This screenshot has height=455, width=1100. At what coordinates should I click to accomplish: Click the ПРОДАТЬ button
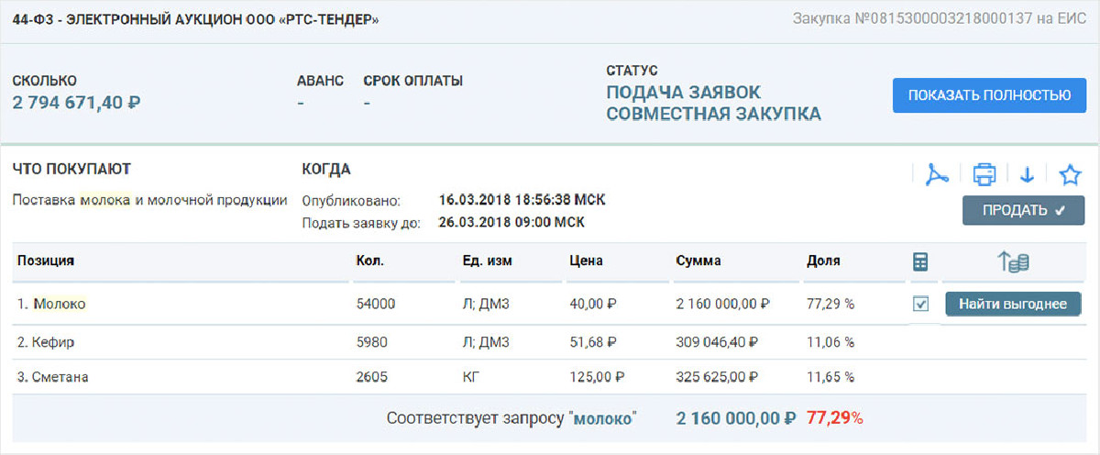pyautogui.click(x=1023, y=210)
